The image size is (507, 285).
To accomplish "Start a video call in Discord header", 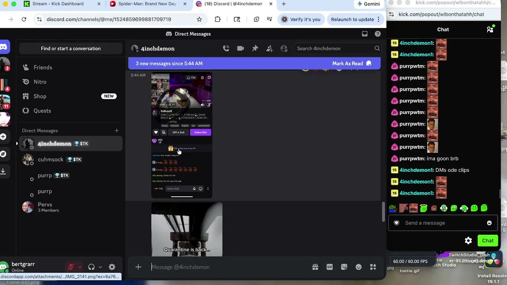I will point(240,48).
